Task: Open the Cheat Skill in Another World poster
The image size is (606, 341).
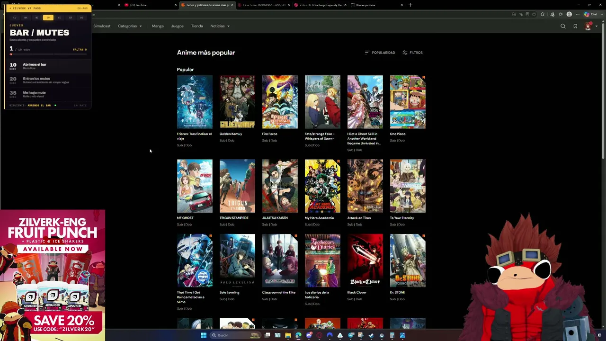Action: [x=365, y=102]
